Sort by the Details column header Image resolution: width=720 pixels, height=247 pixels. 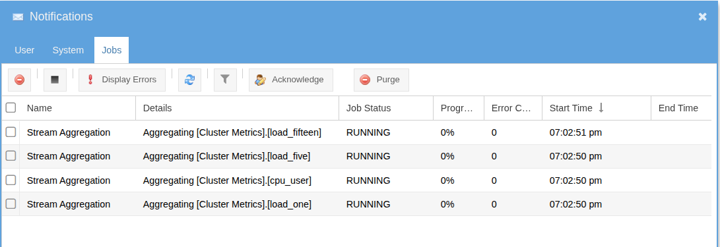[238, 108]
